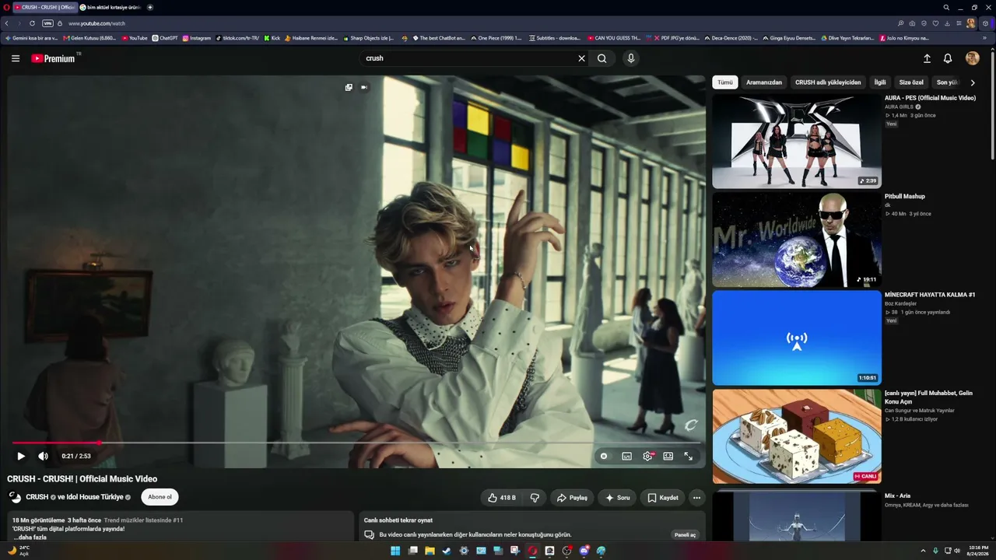Image resolution: width=996 pixels, height=560 pixels.
Task: Open the 'Mix - Aria' playlist title
Action: (x=897, y=496)
